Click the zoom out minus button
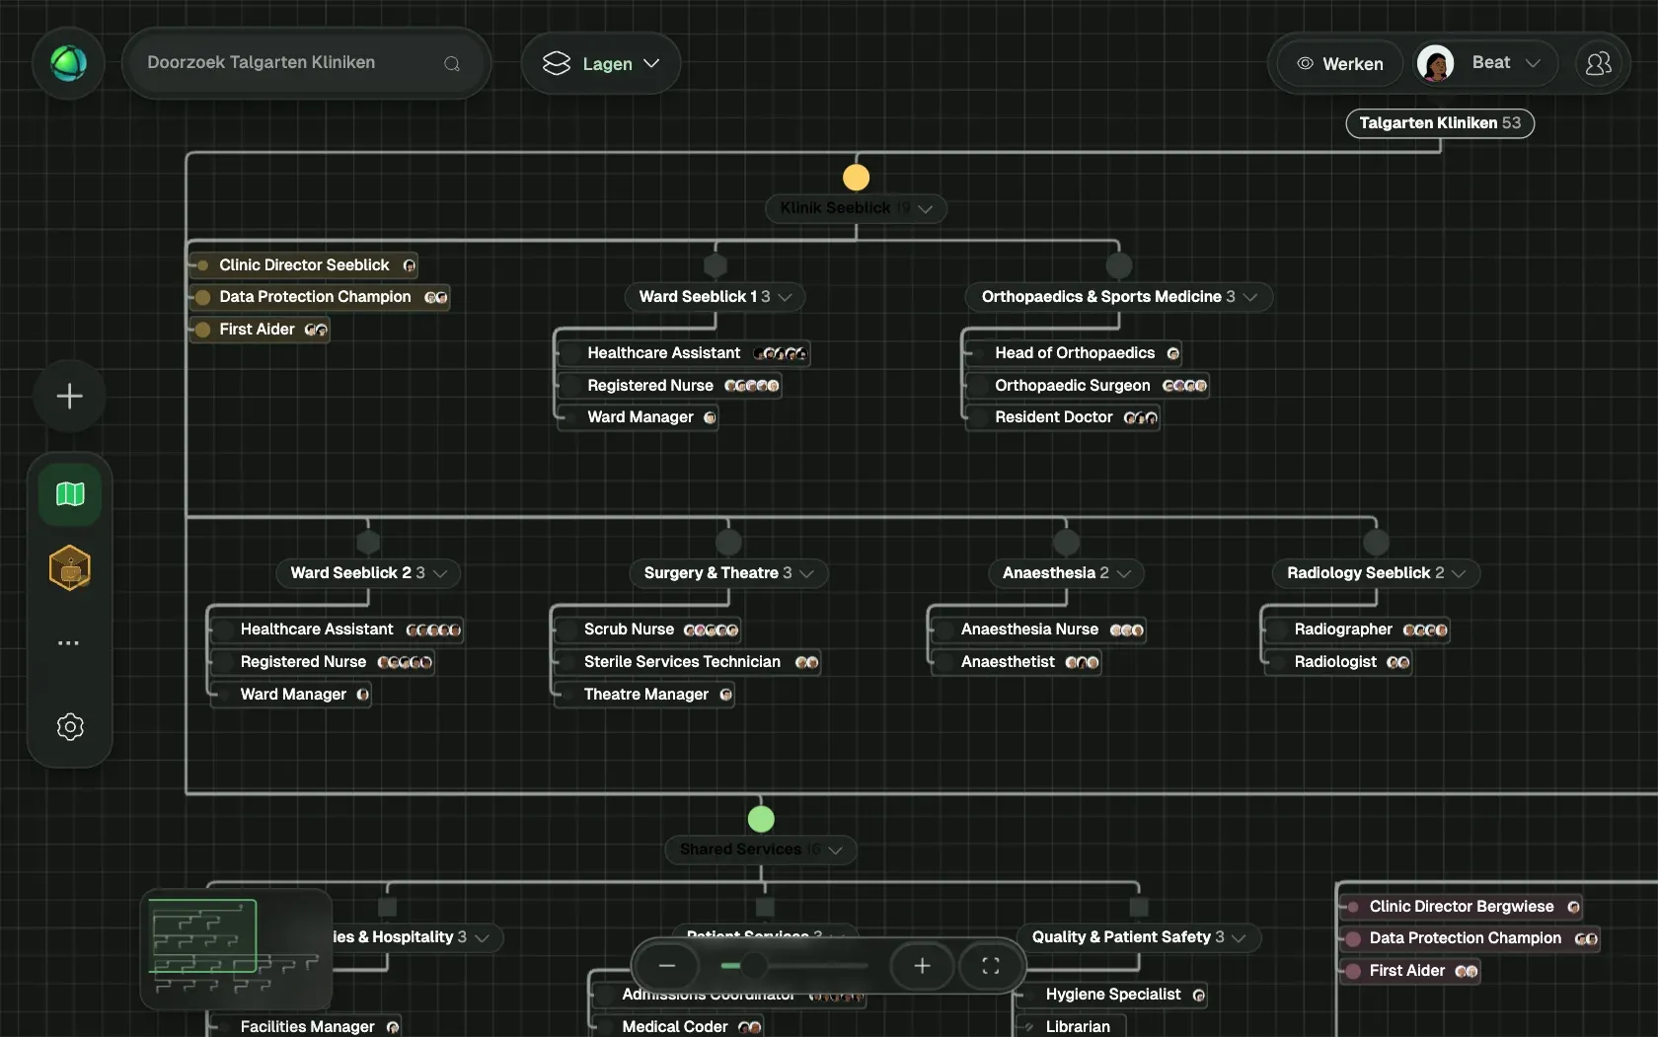 667,966
